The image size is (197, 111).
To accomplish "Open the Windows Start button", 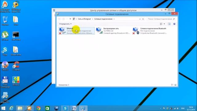I will click(3, 108).
